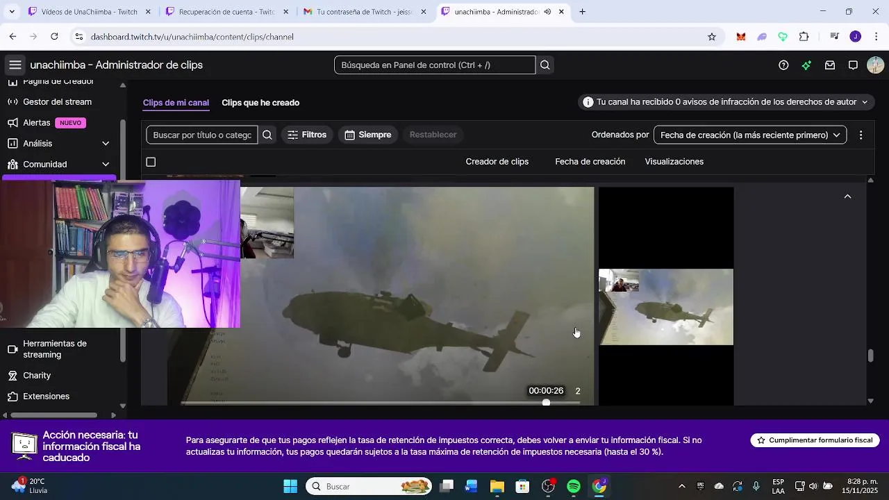Click the helicopter clip side thumbnail
889x500 pixels.
pyautogui.click(x=666, y=307)
